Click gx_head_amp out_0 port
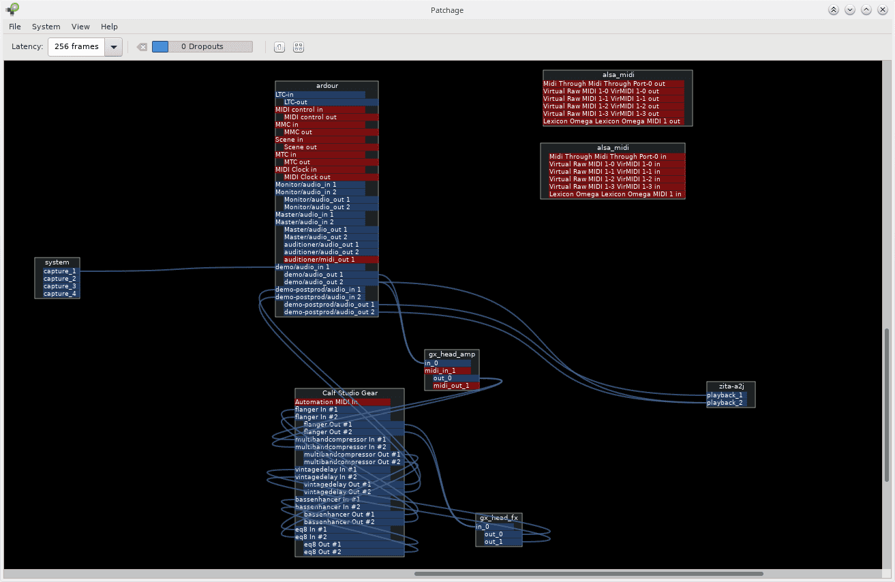895x582 pixels. (x=456, y=378)
